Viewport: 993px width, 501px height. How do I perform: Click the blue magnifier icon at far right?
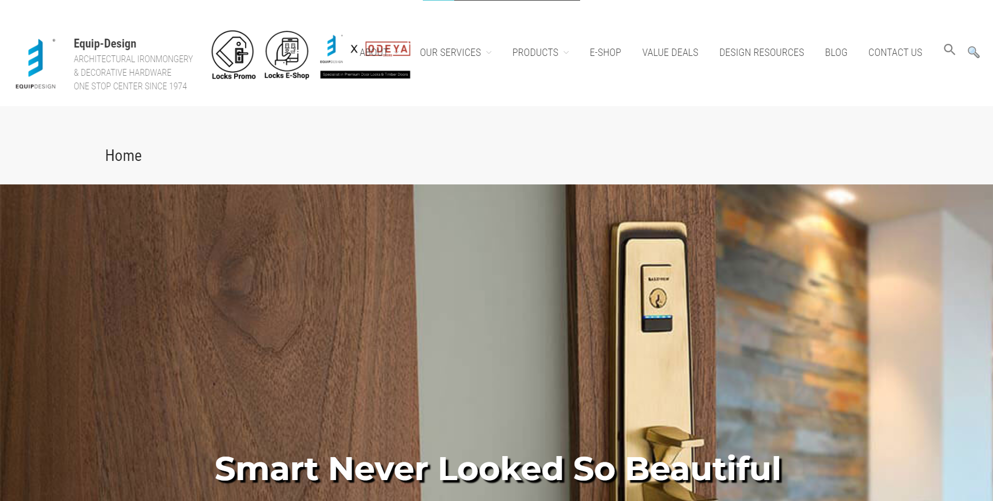pos(973,52)
